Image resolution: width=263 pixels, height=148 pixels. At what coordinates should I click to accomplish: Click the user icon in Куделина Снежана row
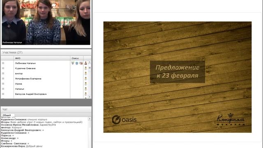coord(86,68)
